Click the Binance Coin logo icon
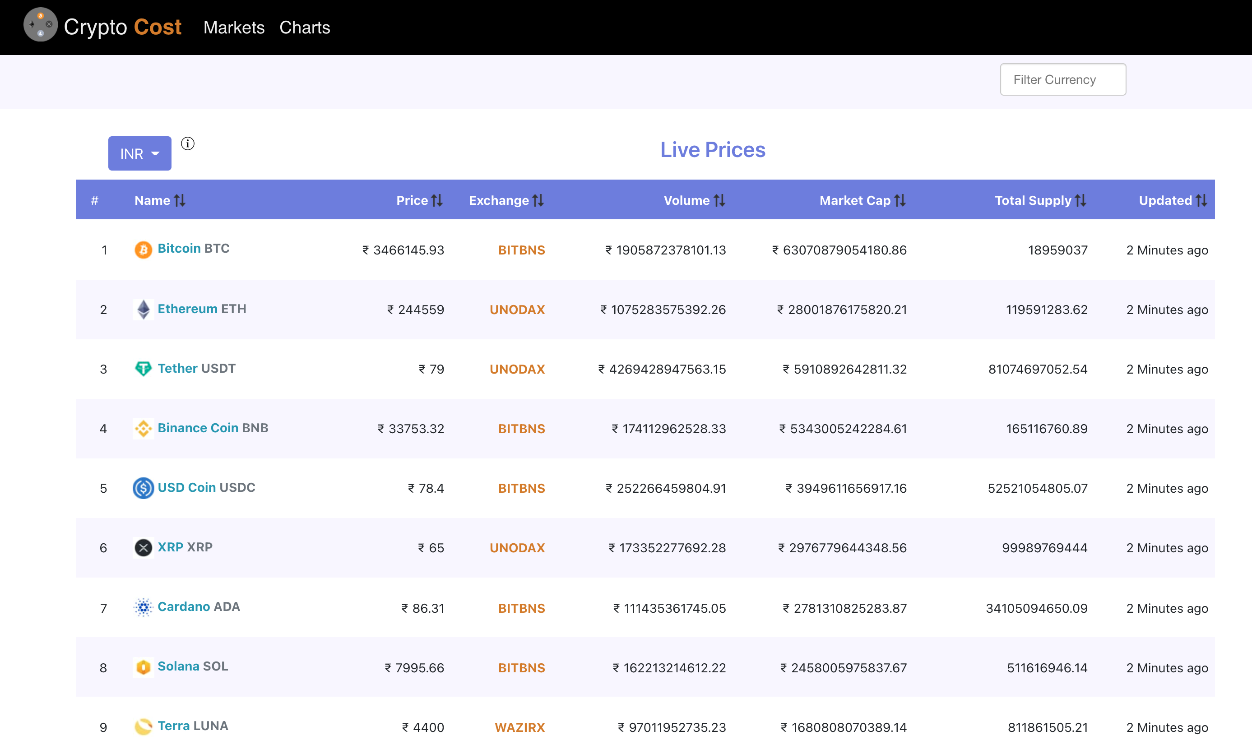The height and width of the screenshot is (740, 1252). (x=143, y=428)
